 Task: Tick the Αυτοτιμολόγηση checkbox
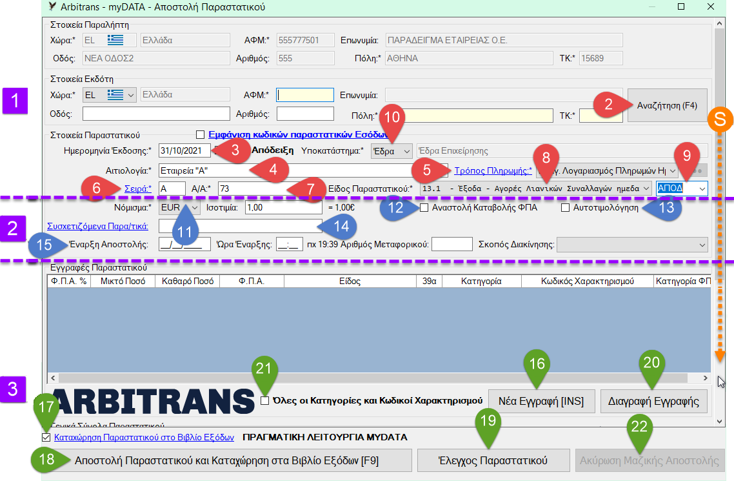click(x=565, y=207)
